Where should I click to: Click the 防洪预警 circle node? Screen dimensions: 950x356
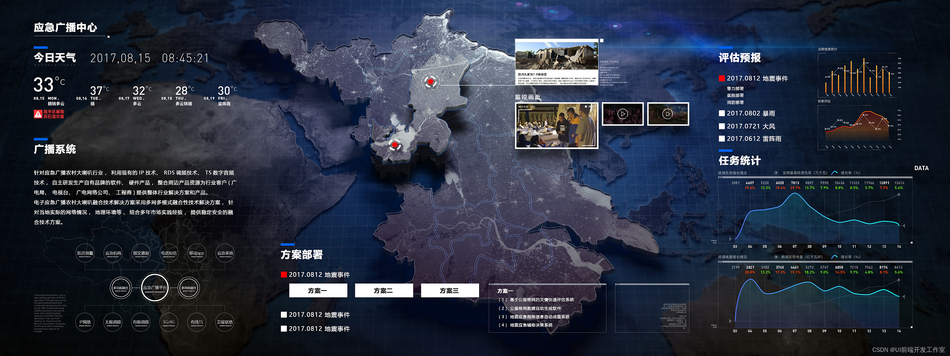85,253
